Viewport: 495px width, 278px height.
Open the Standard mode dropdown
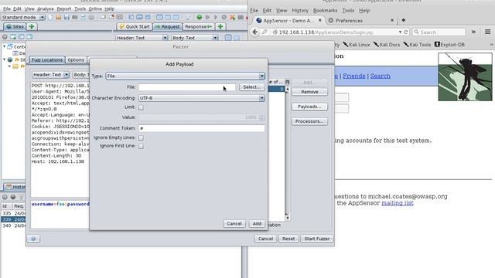[23, 17]
